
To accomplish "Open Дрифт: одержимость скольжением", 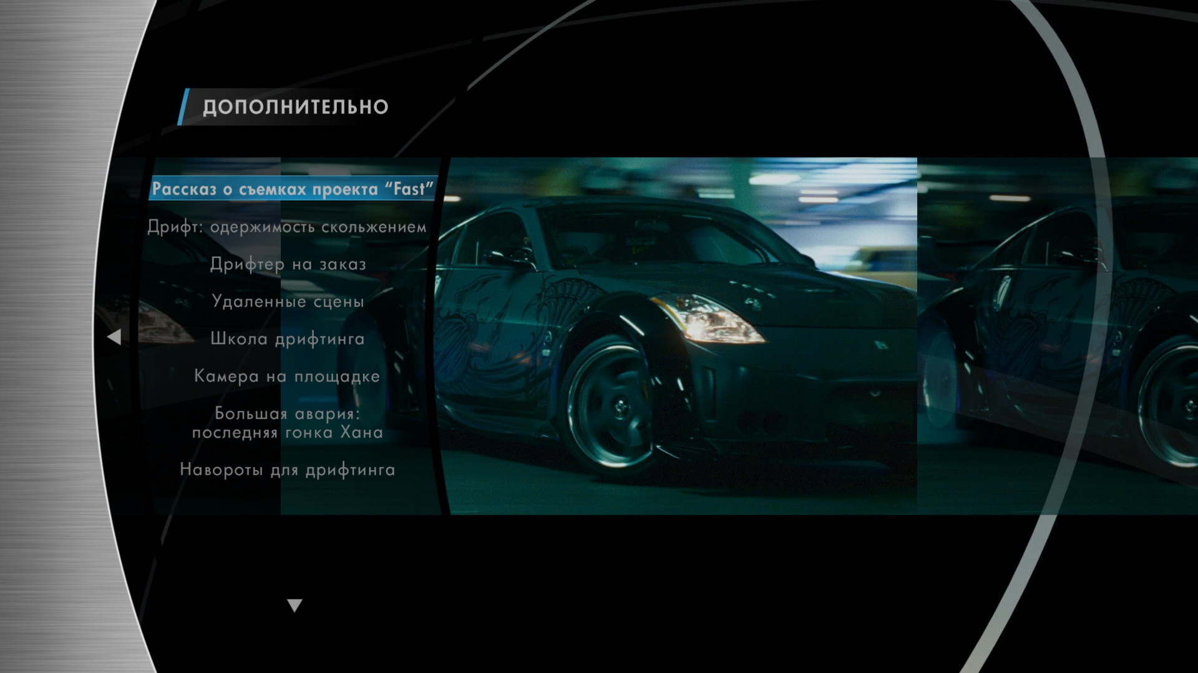I will point(287,227).
